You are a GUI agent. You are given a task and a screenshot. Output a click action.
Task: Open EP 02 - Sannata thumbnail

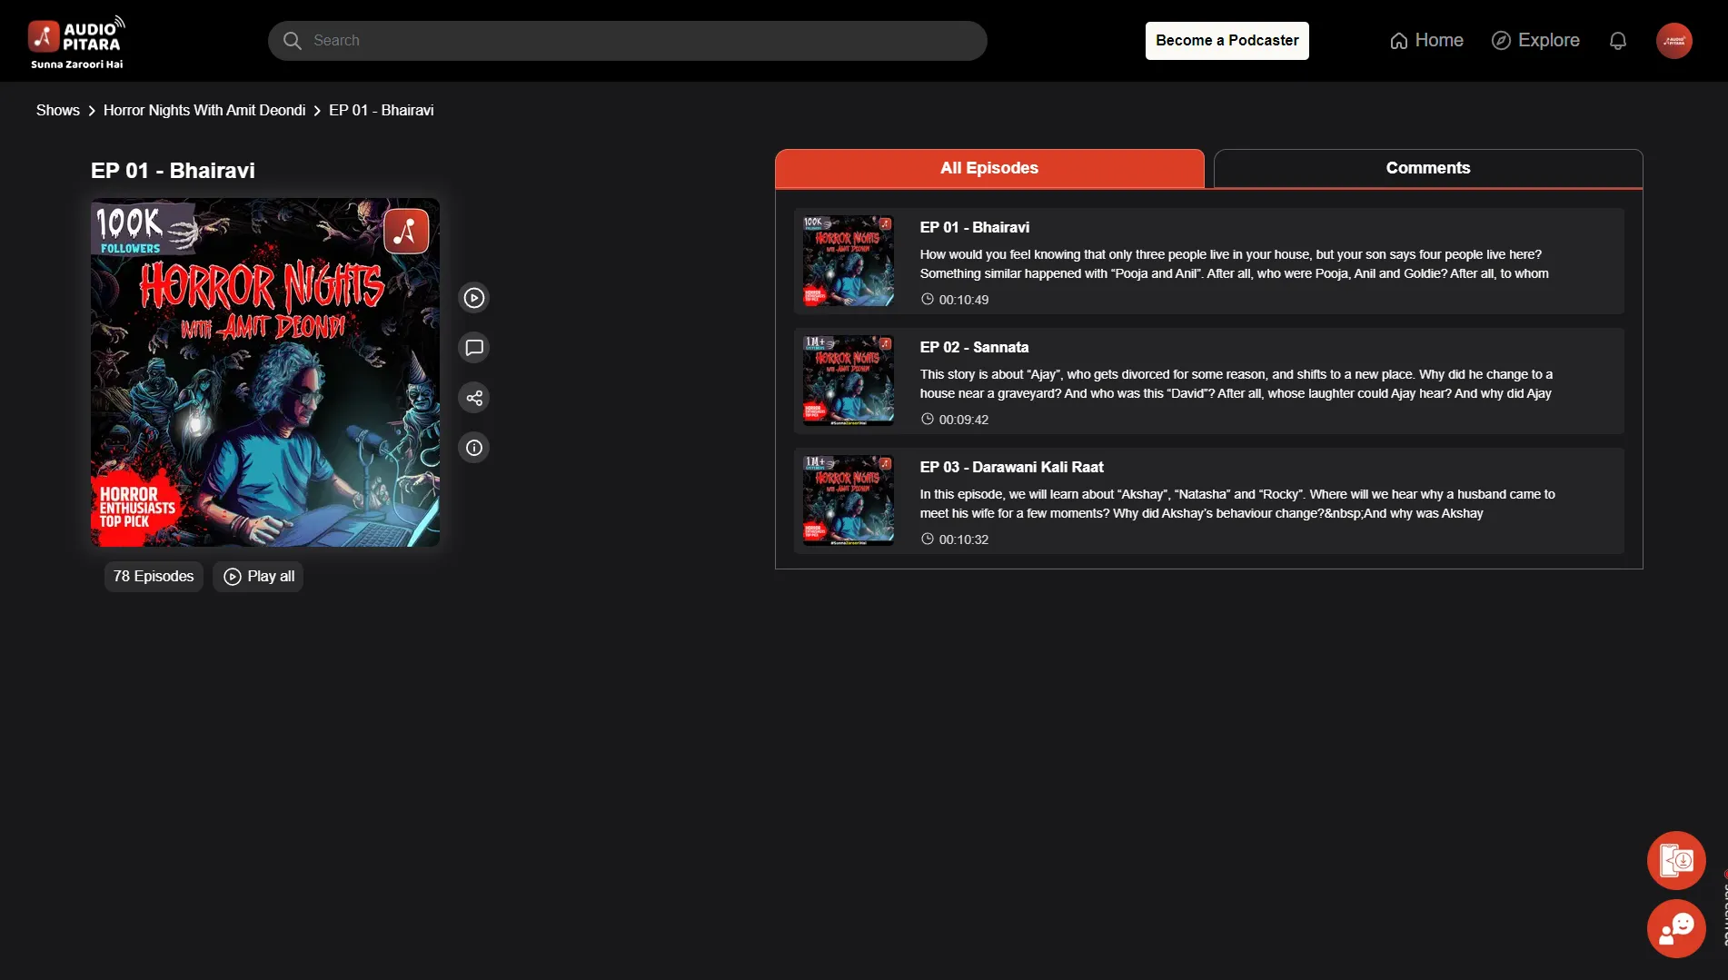tap(849, 381)
